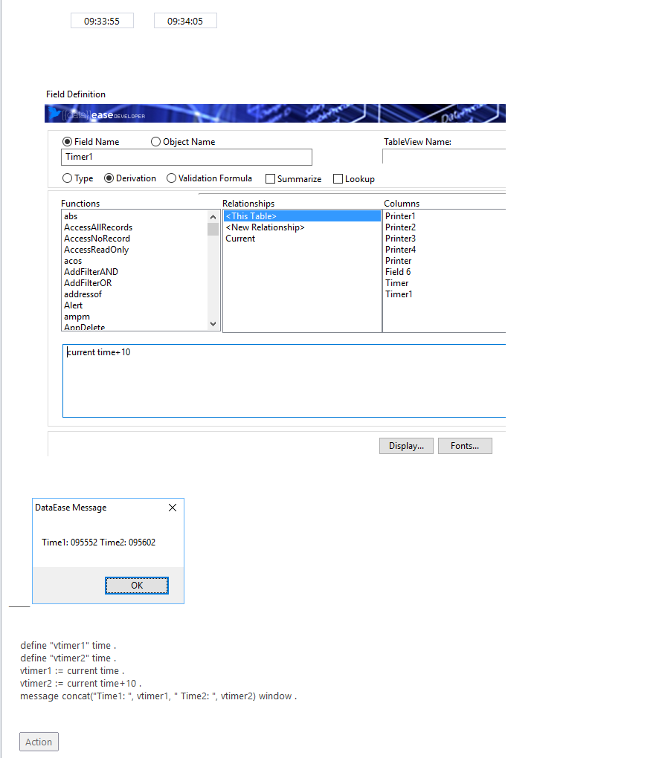Select the ampm function
Viewport: 656px width, 758px height.
coord(77,317)
